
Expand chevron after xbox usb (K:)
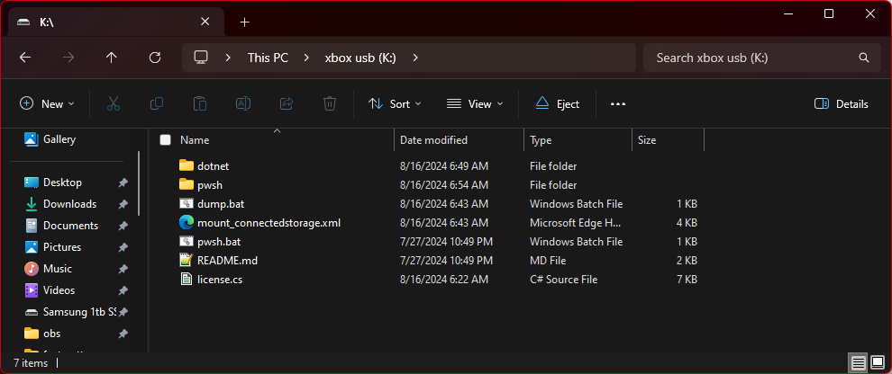coord(415,58)
